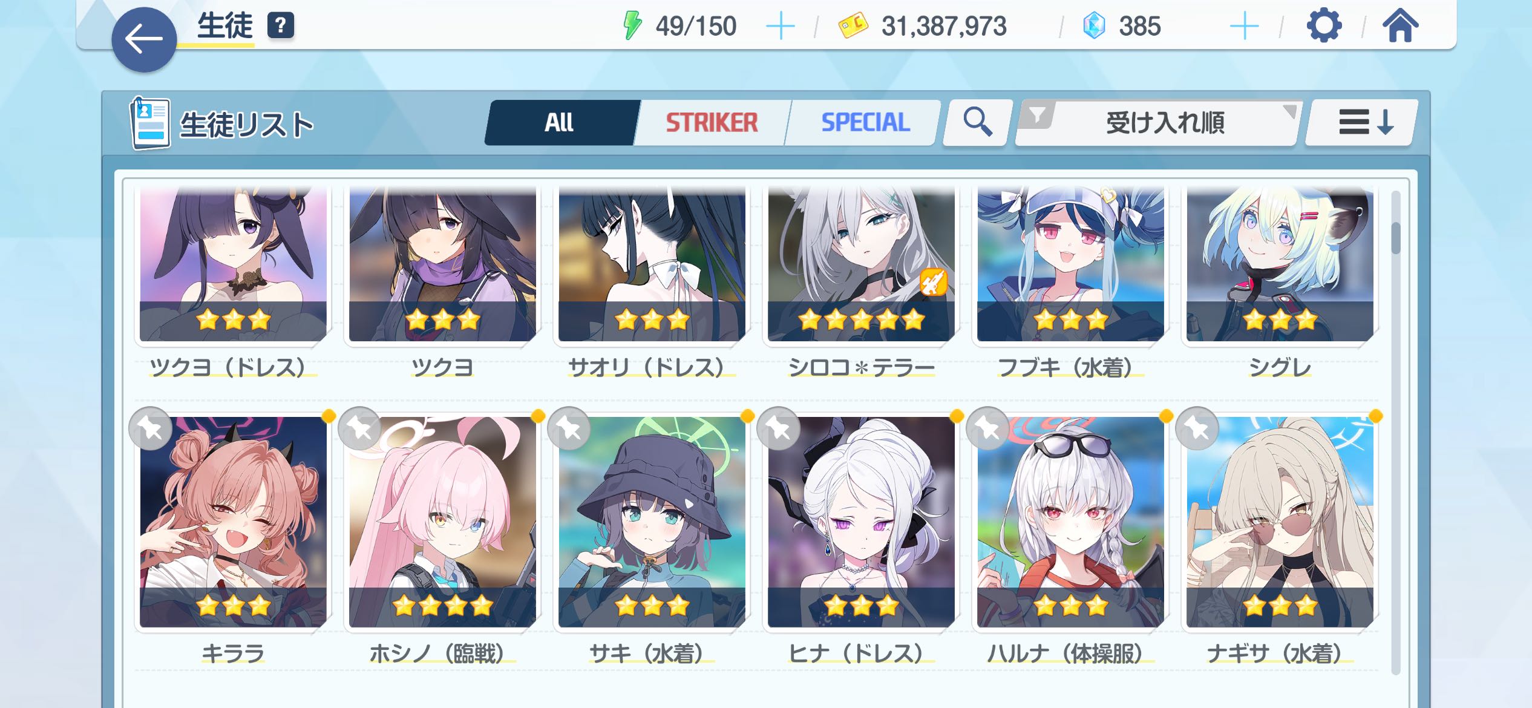Open the help question mark icon

pyautogui.click(x=281, y=26)
